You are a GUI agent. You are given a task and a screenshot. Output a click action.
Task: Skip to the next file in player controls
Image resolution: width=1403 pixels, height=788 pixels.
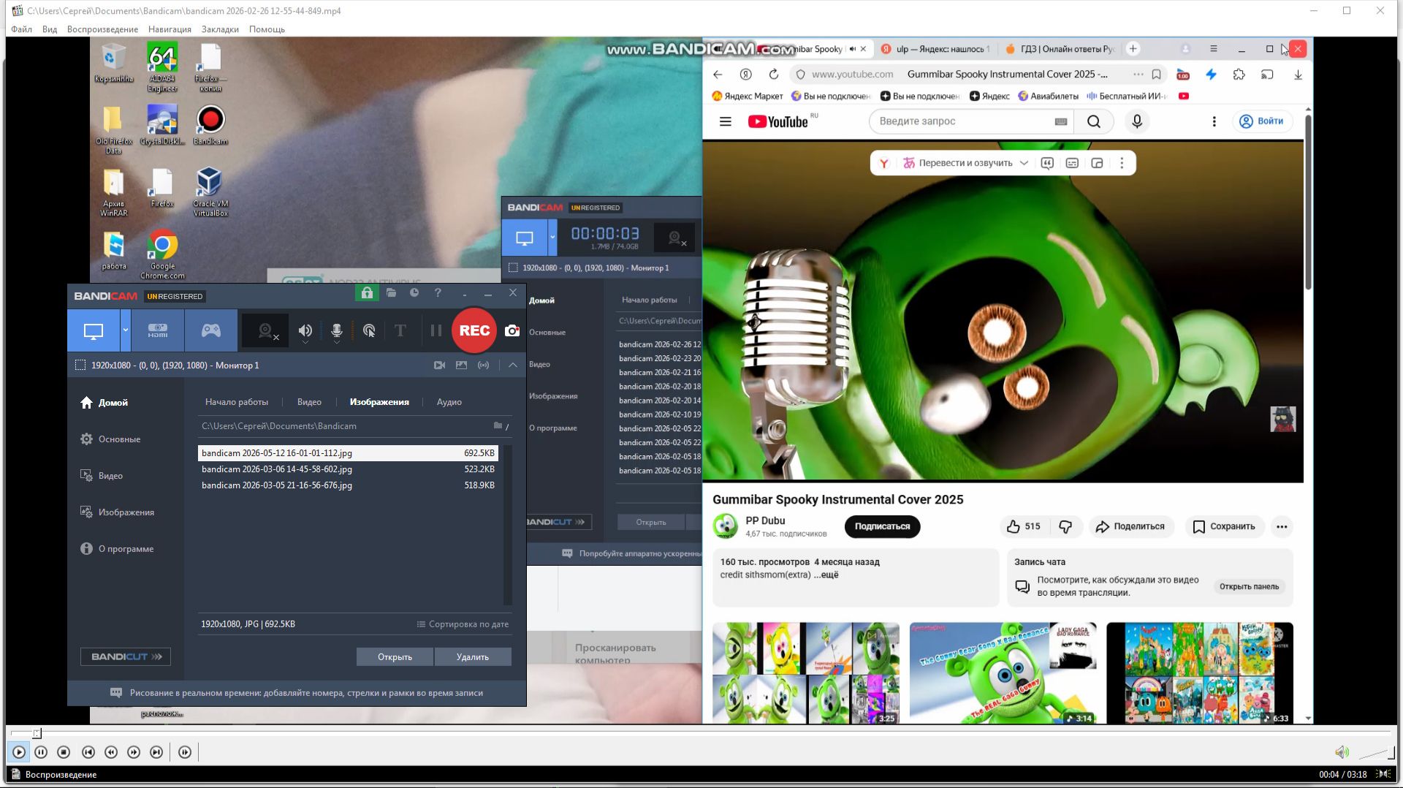156,752
